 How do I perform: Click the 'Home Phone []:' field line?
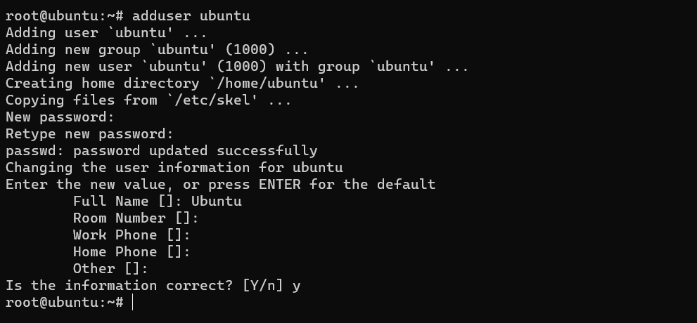coord(132,252)
